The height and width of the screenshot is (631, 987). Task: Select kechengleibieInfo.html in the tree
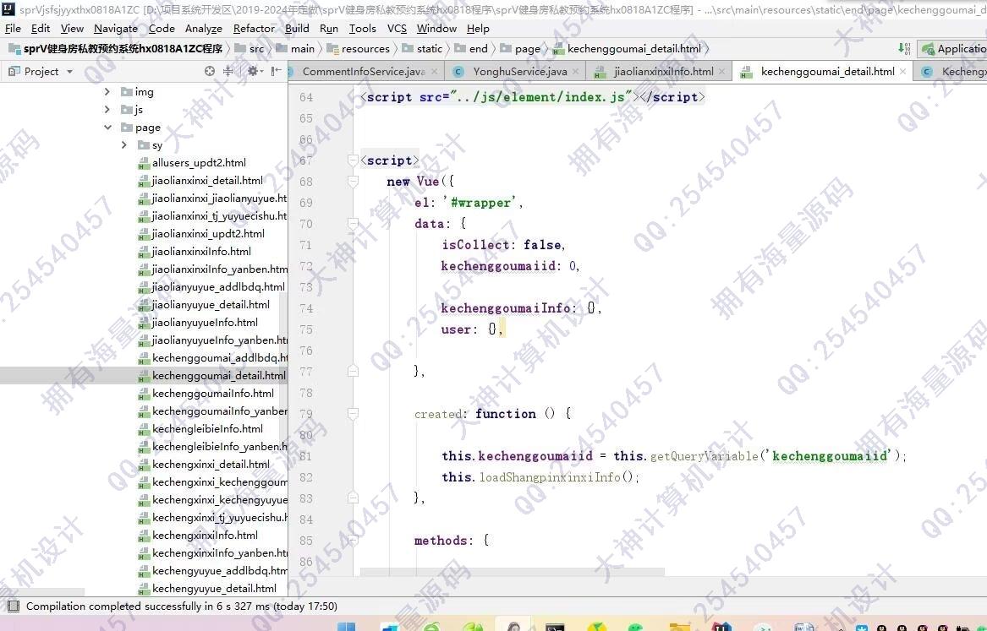coord(207,428)
